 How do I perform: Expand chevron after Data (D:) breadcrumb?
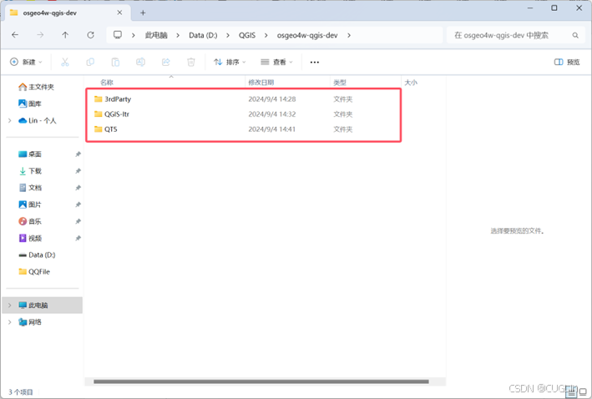(x=228, y=35)
